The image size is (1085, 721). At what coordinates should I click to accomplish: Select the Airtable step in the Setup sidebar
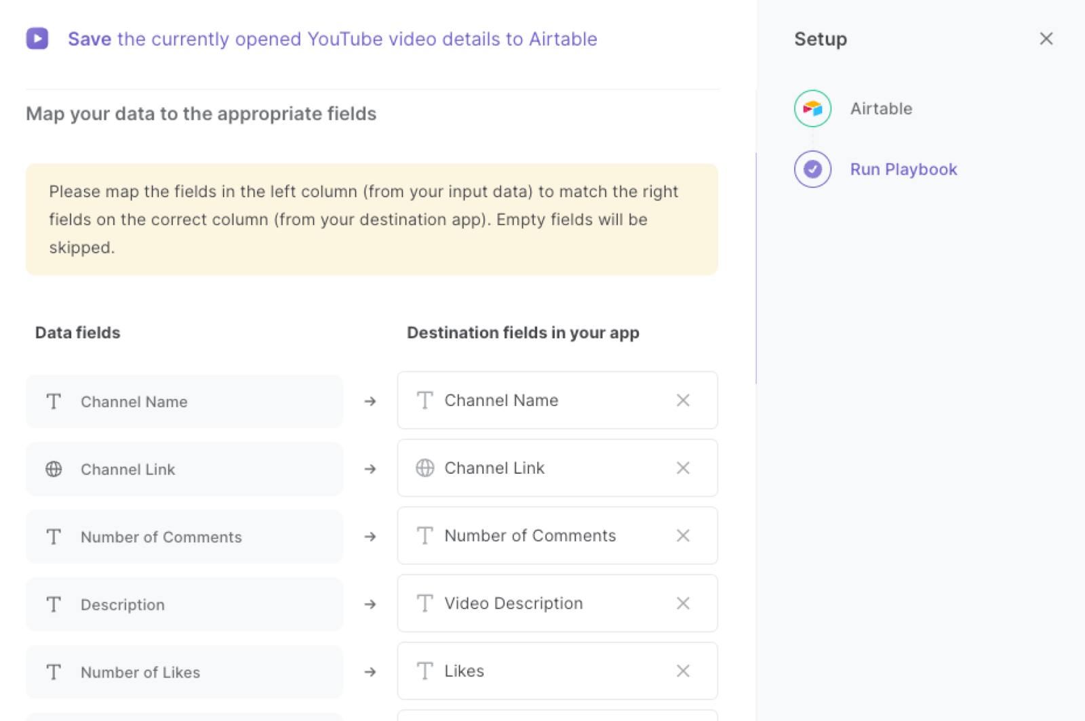pyautogui.click(x=880, y=108)
